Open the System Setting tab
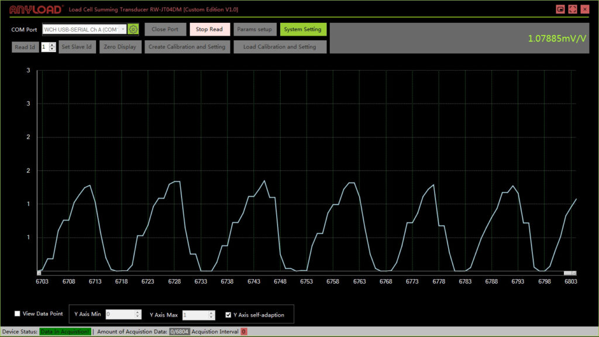 click(302, 29)
